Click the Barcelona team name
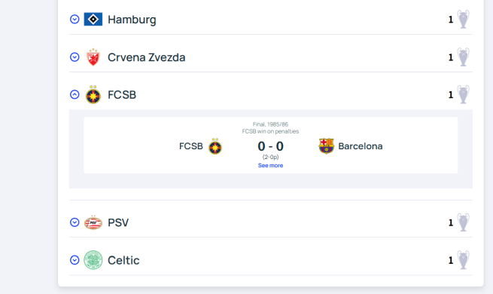Viewport: 493px width, 294px height. click(361, 146)
